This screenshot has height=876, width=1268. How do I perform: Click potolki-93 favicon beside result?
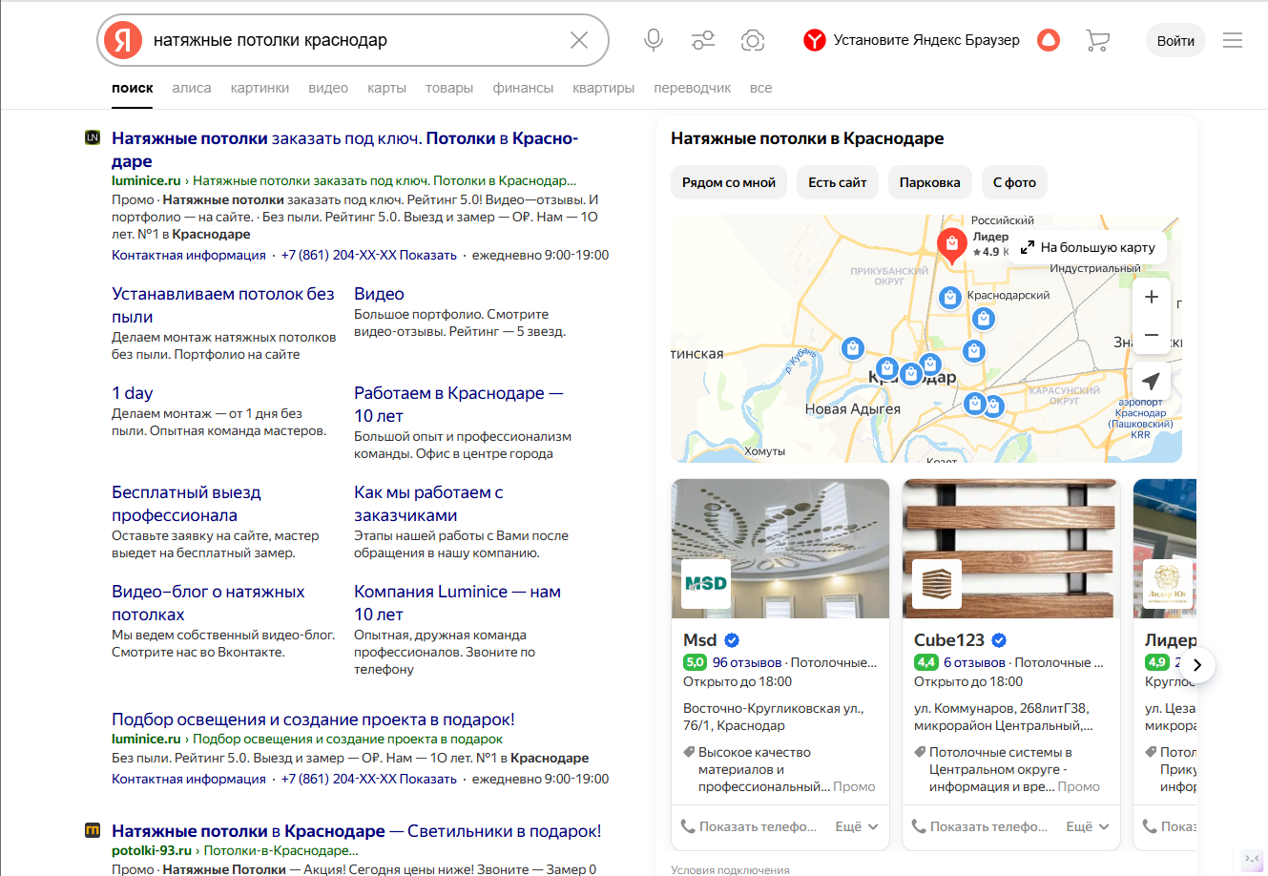(93, 830)
